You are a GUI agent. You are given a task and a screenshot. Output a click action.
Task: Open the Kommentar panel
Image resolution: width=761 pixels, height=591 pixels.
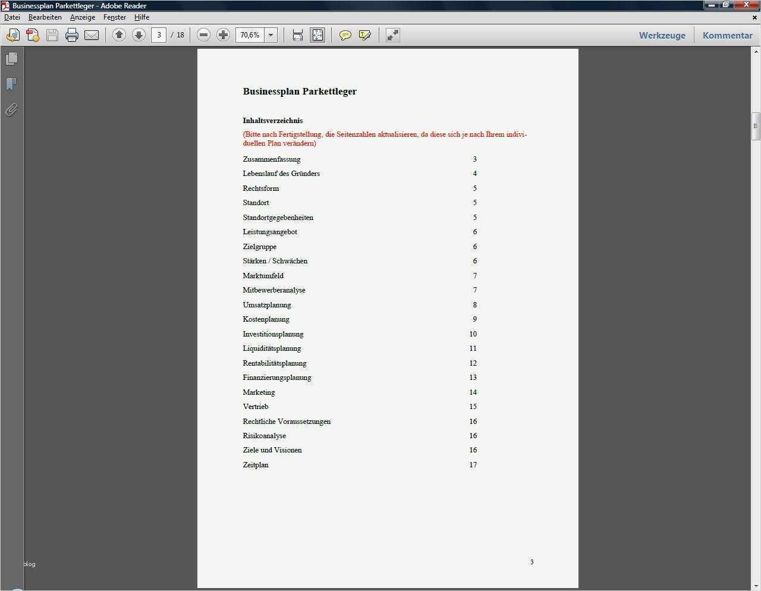pyautogui.click(x=727, y=35)
